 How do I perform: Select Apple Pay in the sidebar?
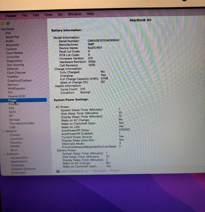coord(12,37)
